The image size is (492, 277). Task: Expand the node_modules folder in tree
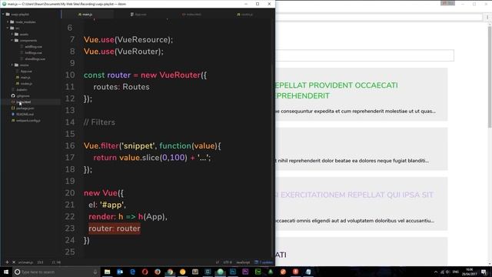[8, 22]
